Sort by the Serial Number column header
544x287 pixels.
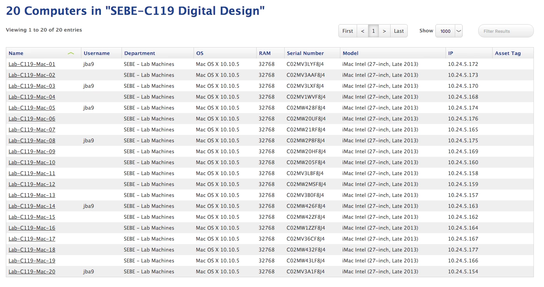tap(305, 53)
